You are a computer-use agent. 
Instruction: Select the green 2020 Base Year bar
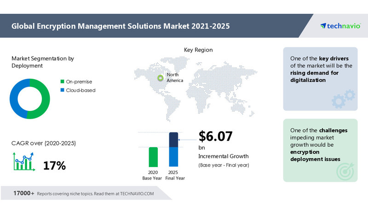coord(153,156)
